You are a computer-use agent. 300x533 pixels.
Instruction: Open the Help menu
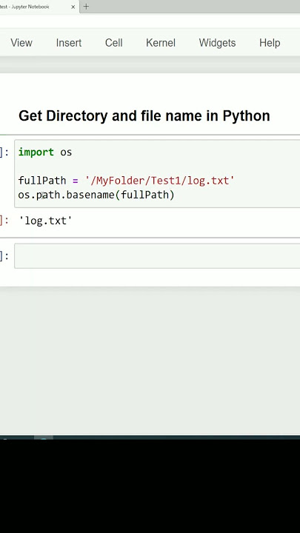(270, 43)
